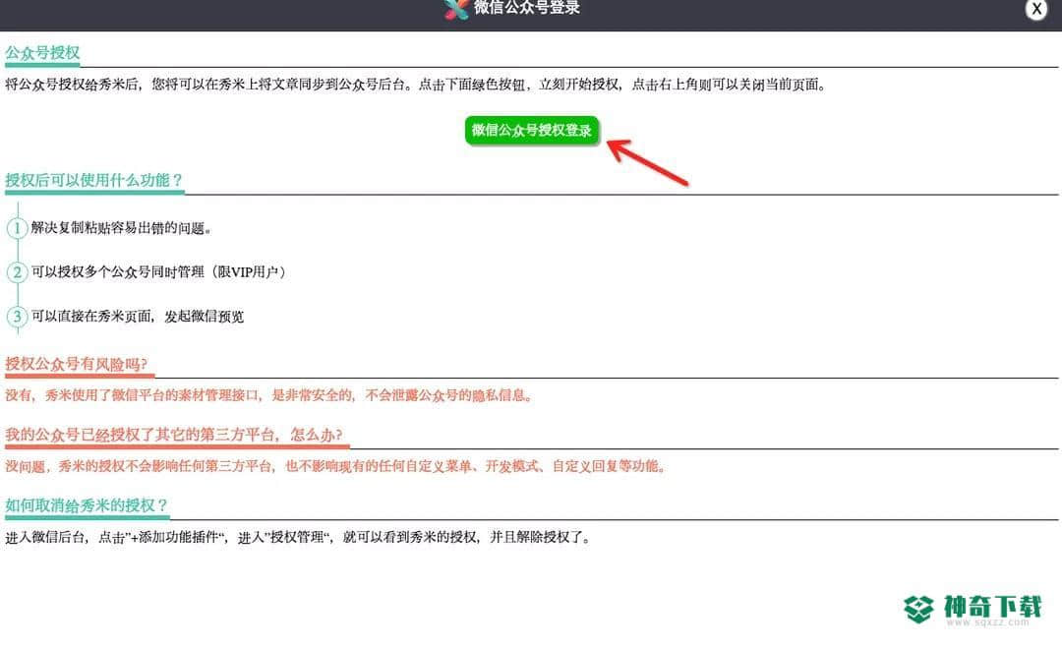
Task: Click the step 3 circle icon
Action: (x=17, y=317)
